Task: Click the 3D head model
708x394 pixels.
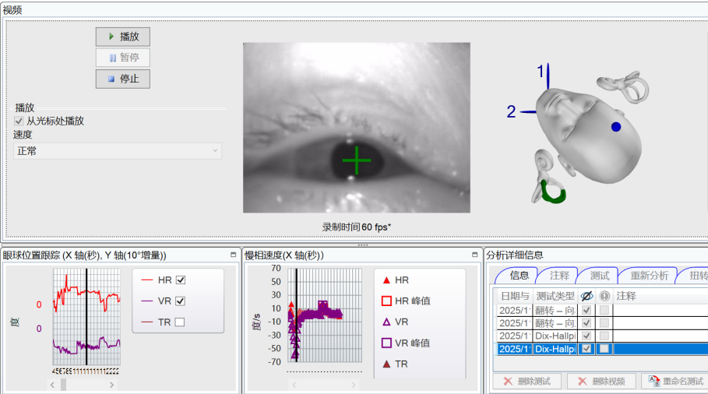Action: pos(590,135)
